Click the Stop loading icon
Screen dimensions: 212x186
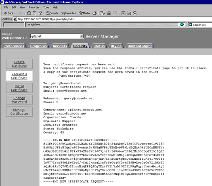tap(29, 13)
